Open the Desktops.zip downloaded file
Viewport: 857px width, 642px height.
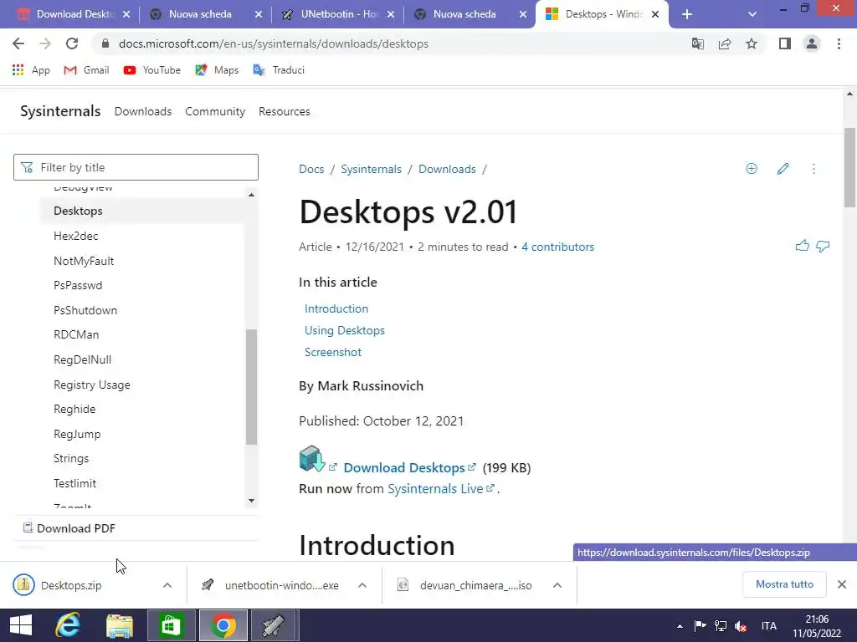pyautogui.click(x=71, y=585)
